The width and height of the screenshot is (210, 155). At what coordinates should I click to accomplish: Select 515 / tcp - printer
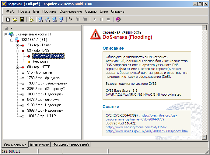tap(40, 72)
